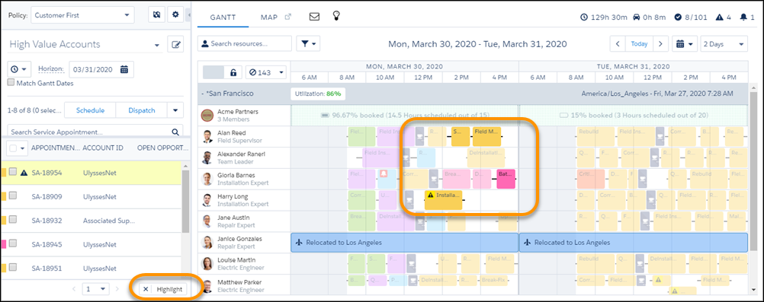The image size is (764, 302).
Task: Click the Dispatch button
Action: click(141, 110)
